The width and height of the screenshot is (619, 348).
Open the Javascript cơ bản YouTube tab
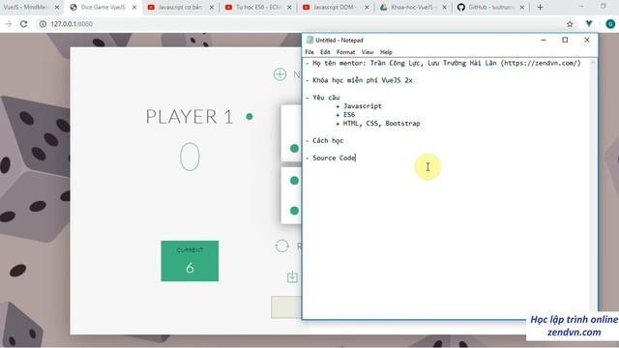(181, 7)
